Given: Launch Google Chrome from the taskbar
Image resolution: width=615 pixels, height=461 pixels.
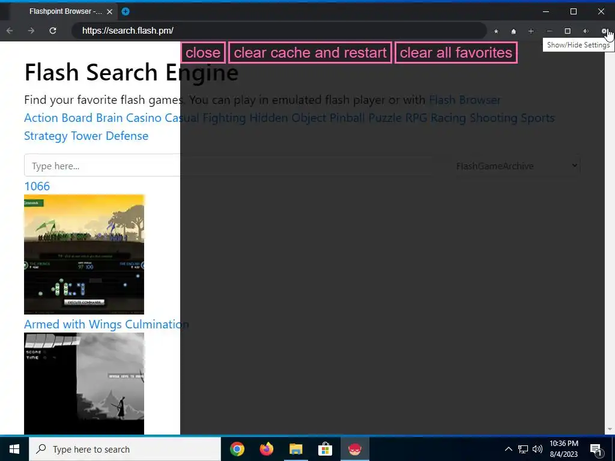Looking at the screenshot, I should 237,449.
